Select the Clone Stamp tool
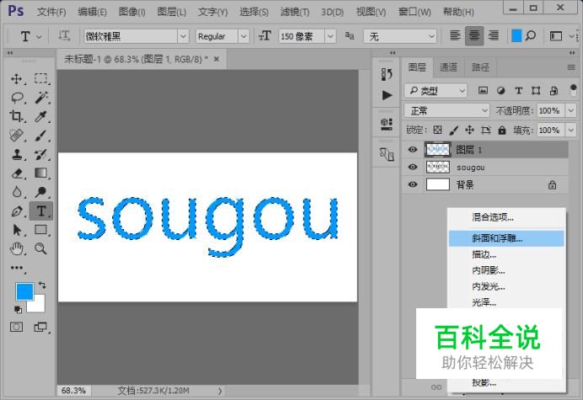583x400 pixels. pos(16,154)
